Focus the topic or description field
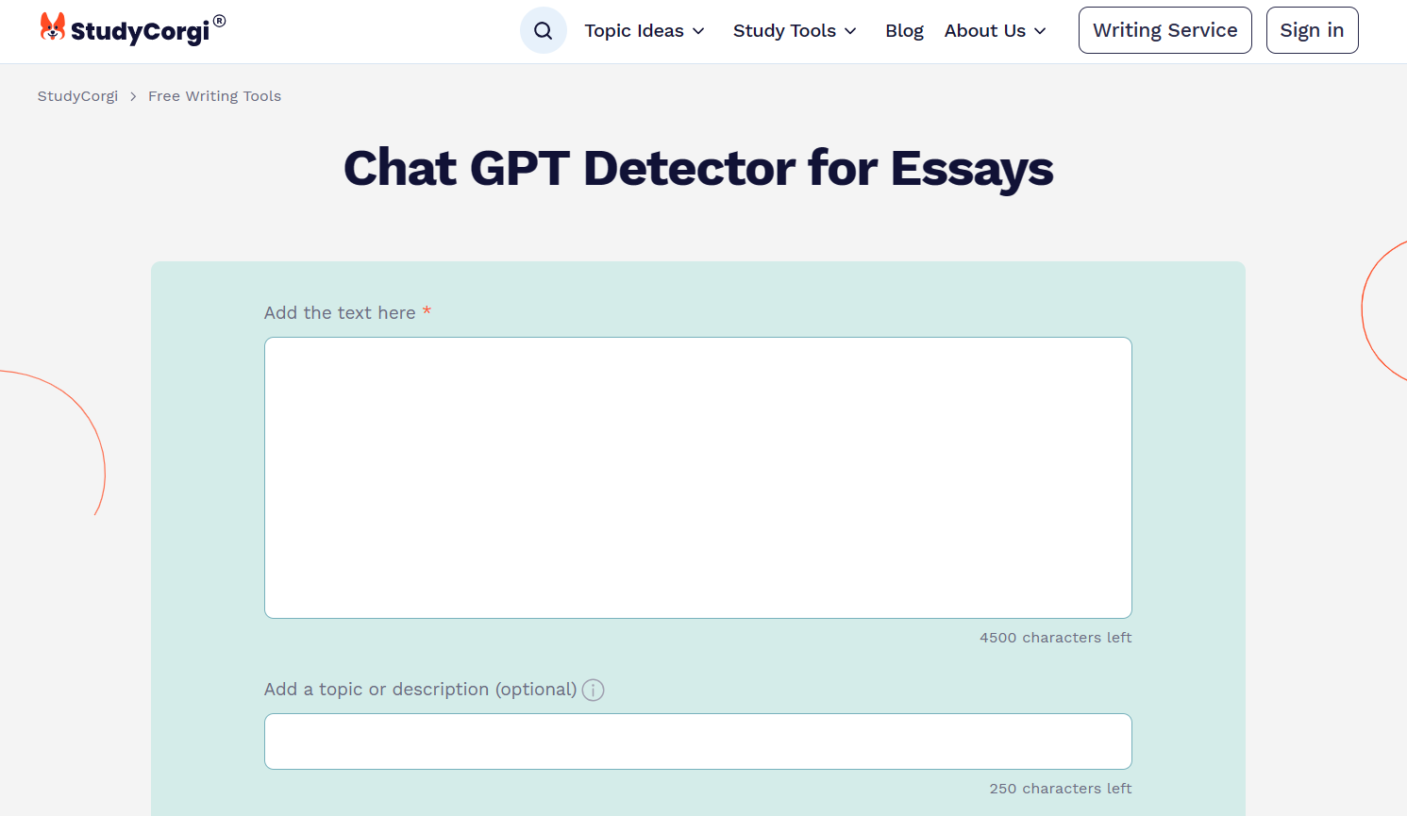The width and height of the screenshot is (1407, 816). [x=697, y=741]
